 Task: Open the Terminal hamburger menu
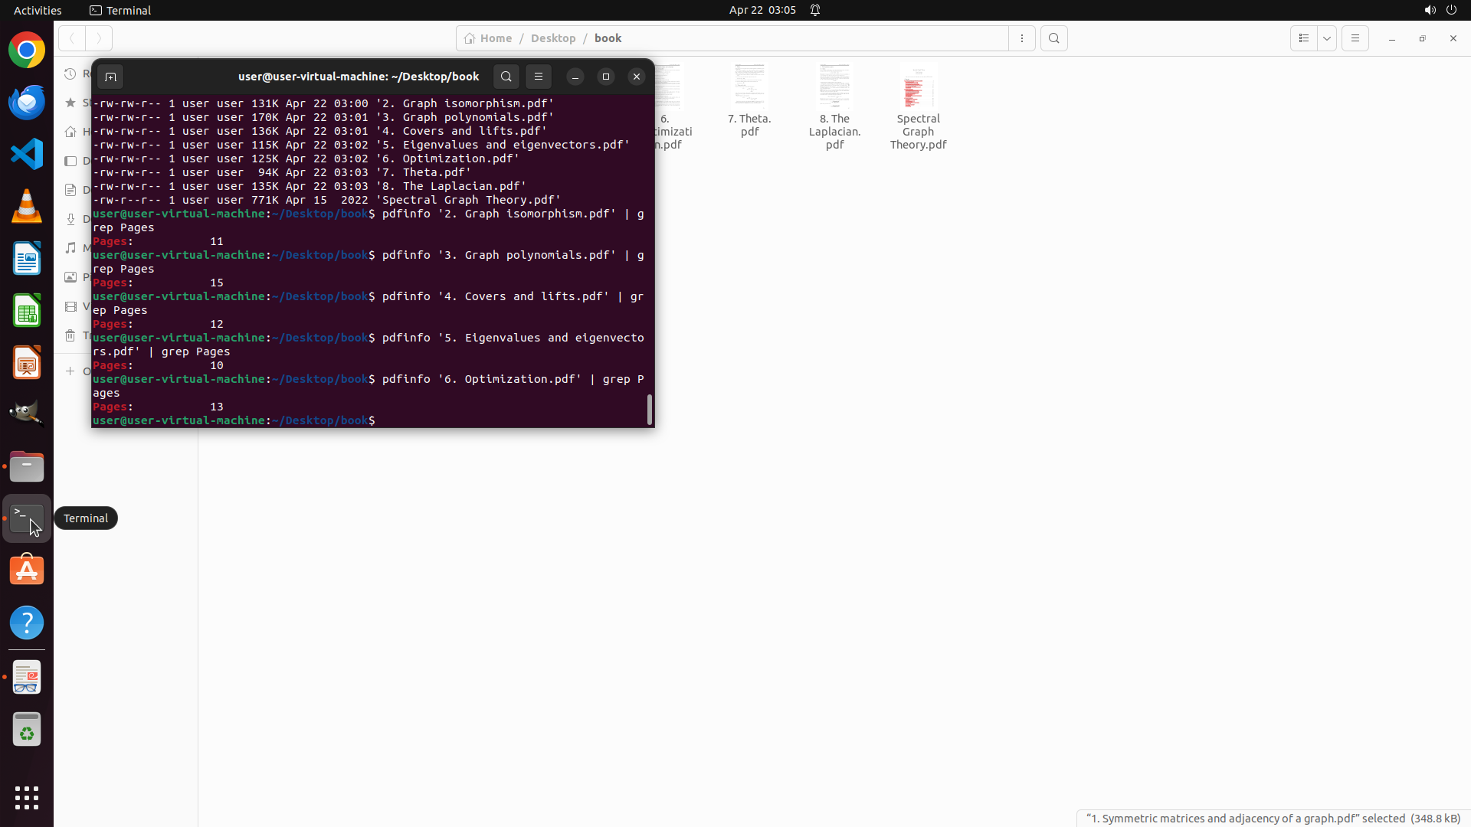[x=539, y=77]
